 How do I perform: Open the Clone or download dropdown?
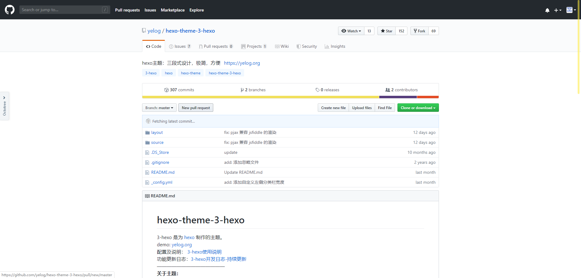coord(418,108)
